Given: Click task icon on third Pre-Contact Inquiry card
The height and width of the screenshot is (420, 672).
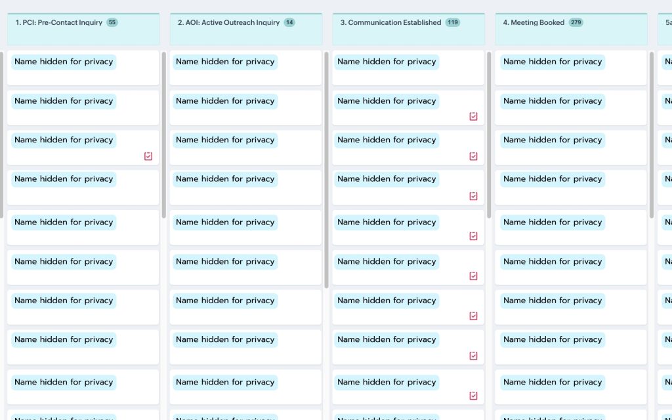Looking at the screenshot, I should (148, 156).
